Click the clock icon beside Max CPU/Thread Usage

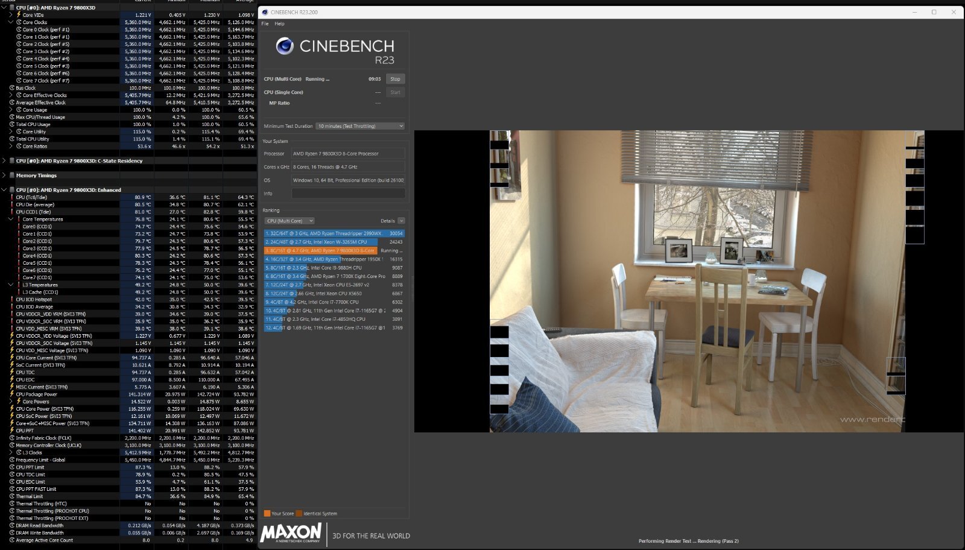[12, 117]
